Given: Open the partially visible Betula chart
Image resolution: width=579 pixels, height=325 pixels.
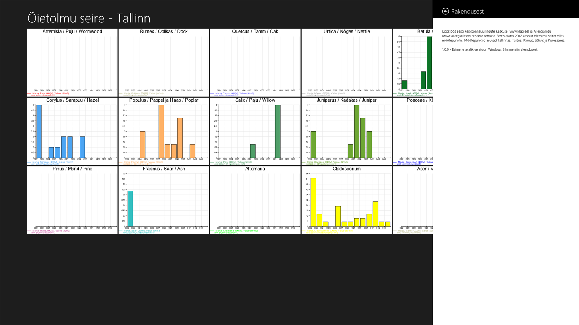Looking at the screenshot, I should pyautogui.click(x=413, y=63).
